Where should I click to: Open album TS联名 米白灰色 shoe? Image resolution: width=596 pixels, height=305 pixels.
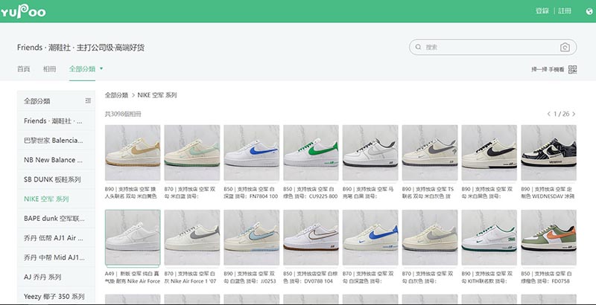coord(430,153)
